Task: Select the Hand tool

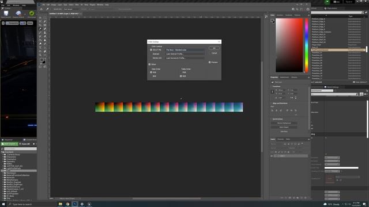Action: (x=45, y=51)
